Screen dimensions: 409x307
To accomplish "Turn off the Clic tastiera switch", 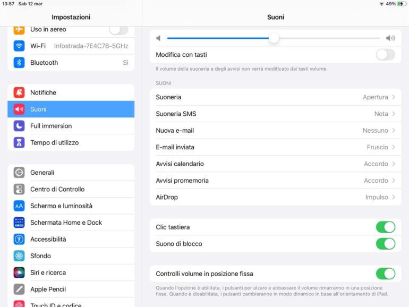I will click(386, 227).
